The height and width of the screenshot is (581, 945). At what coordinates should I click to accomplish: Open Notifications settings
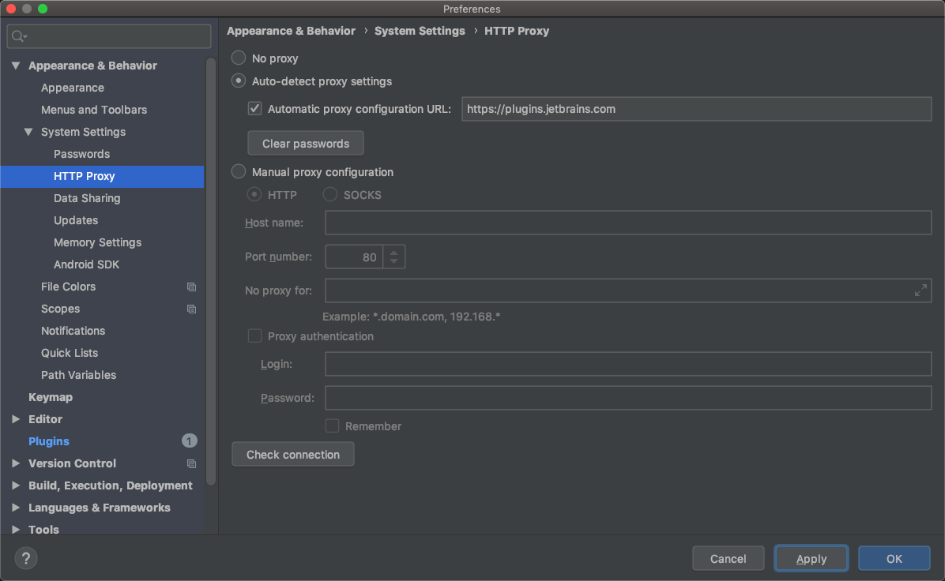[73, 331]
